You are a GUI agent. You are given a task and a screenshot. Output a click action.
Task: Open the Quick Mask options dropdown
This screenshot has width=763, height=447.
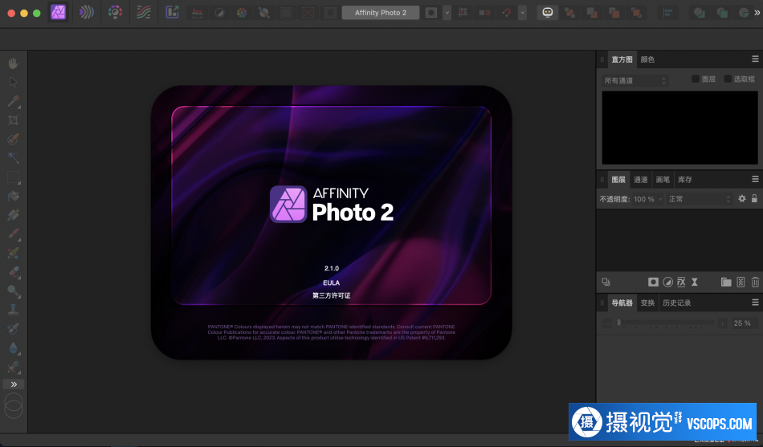[x=447, y=13]
